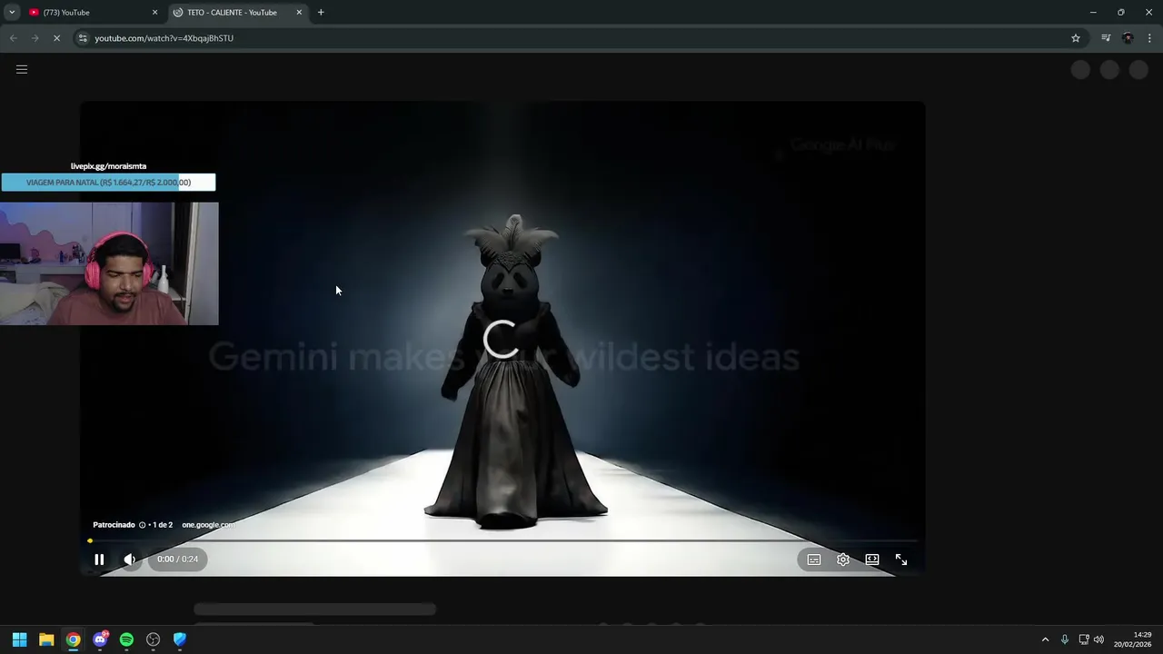Screen dimensions: 1163x654
Task: Close the TETO - CALIENTE tab
Action: [x=299, y=13]
